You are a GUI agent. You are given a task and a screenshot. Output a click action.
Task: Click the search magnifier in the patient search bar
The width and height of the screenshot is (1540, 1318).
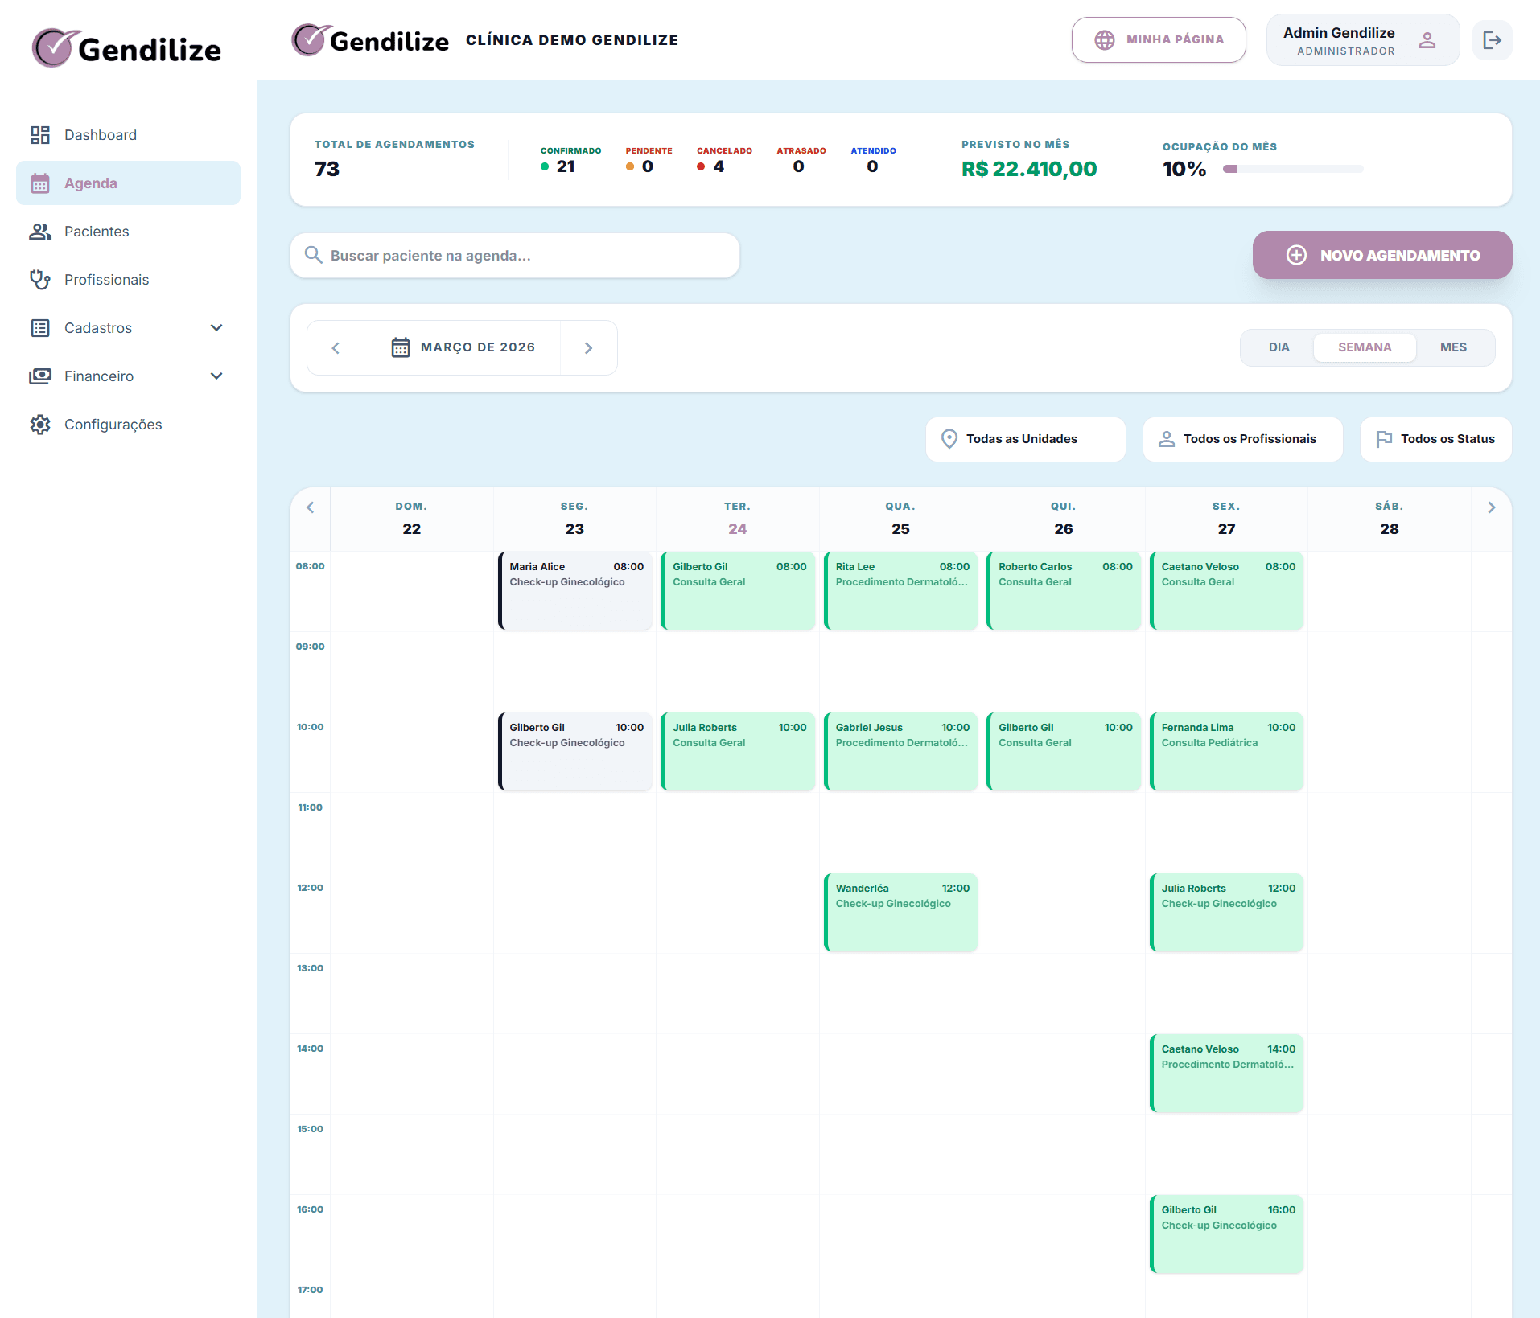(314, 255)
